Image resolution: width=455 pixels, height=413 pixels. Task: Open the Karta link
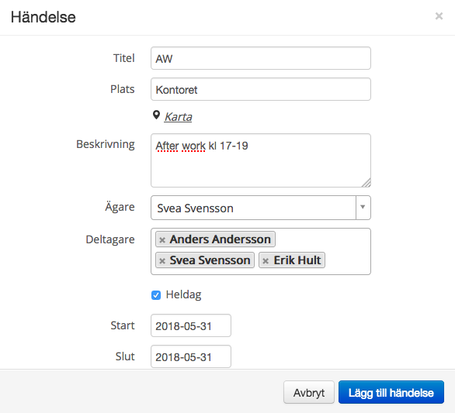click(x=178, y=117)
